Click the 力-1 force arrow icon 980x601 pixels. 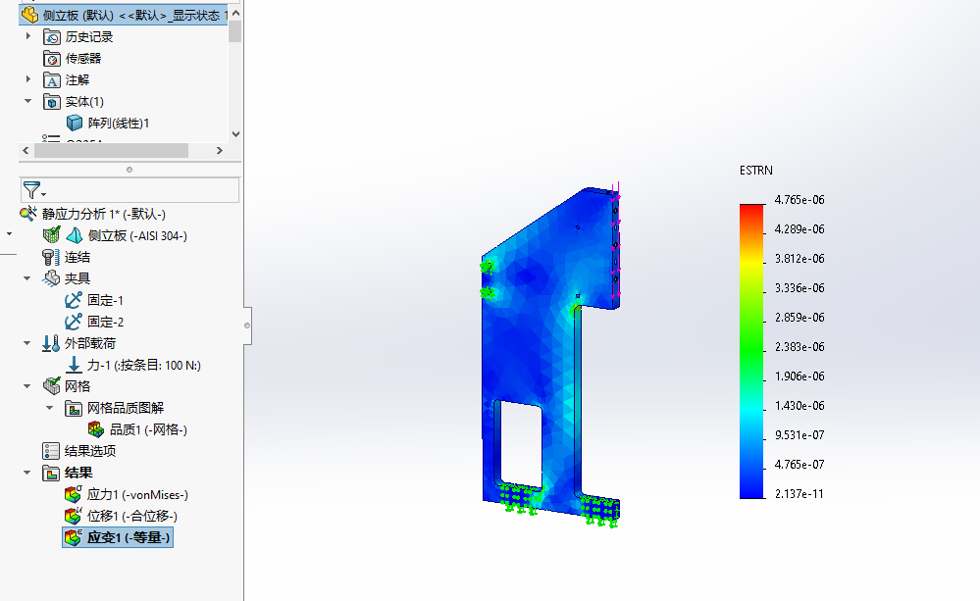click(74, 365)
